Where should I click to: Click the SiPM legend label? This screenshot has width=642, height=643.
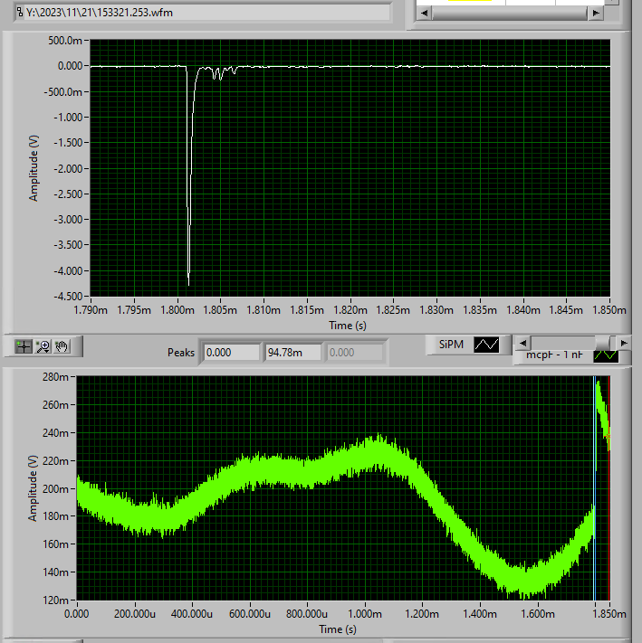pyautogui.click(x=451, y=345)
